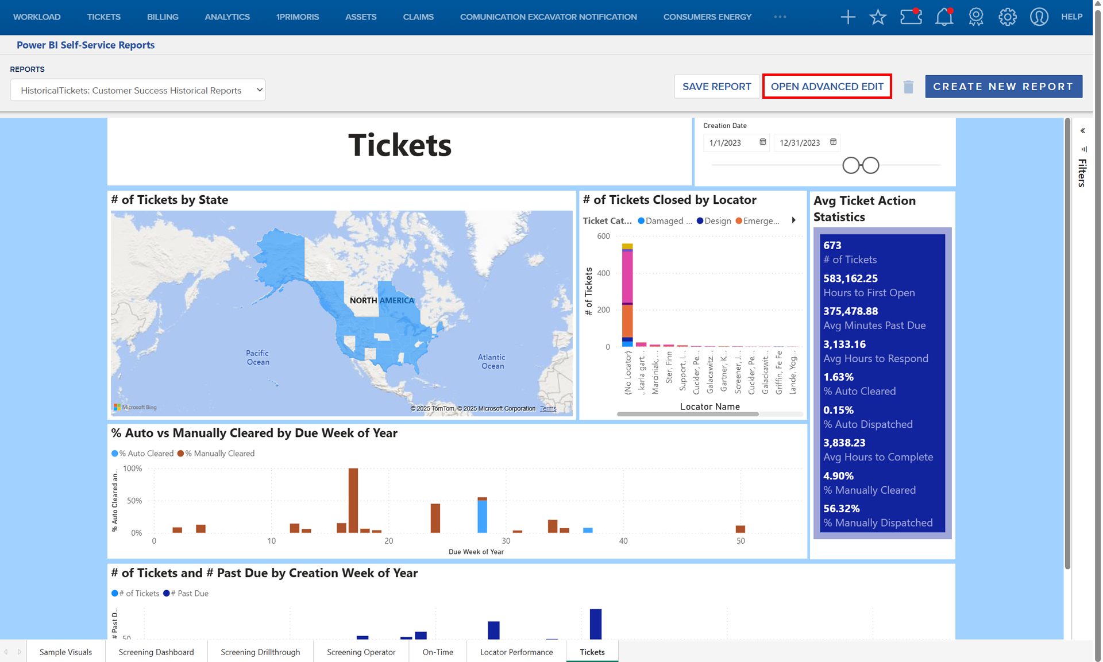Click the map Terms link
This screenshot has height=662, width=1103.
click(548, 409)
